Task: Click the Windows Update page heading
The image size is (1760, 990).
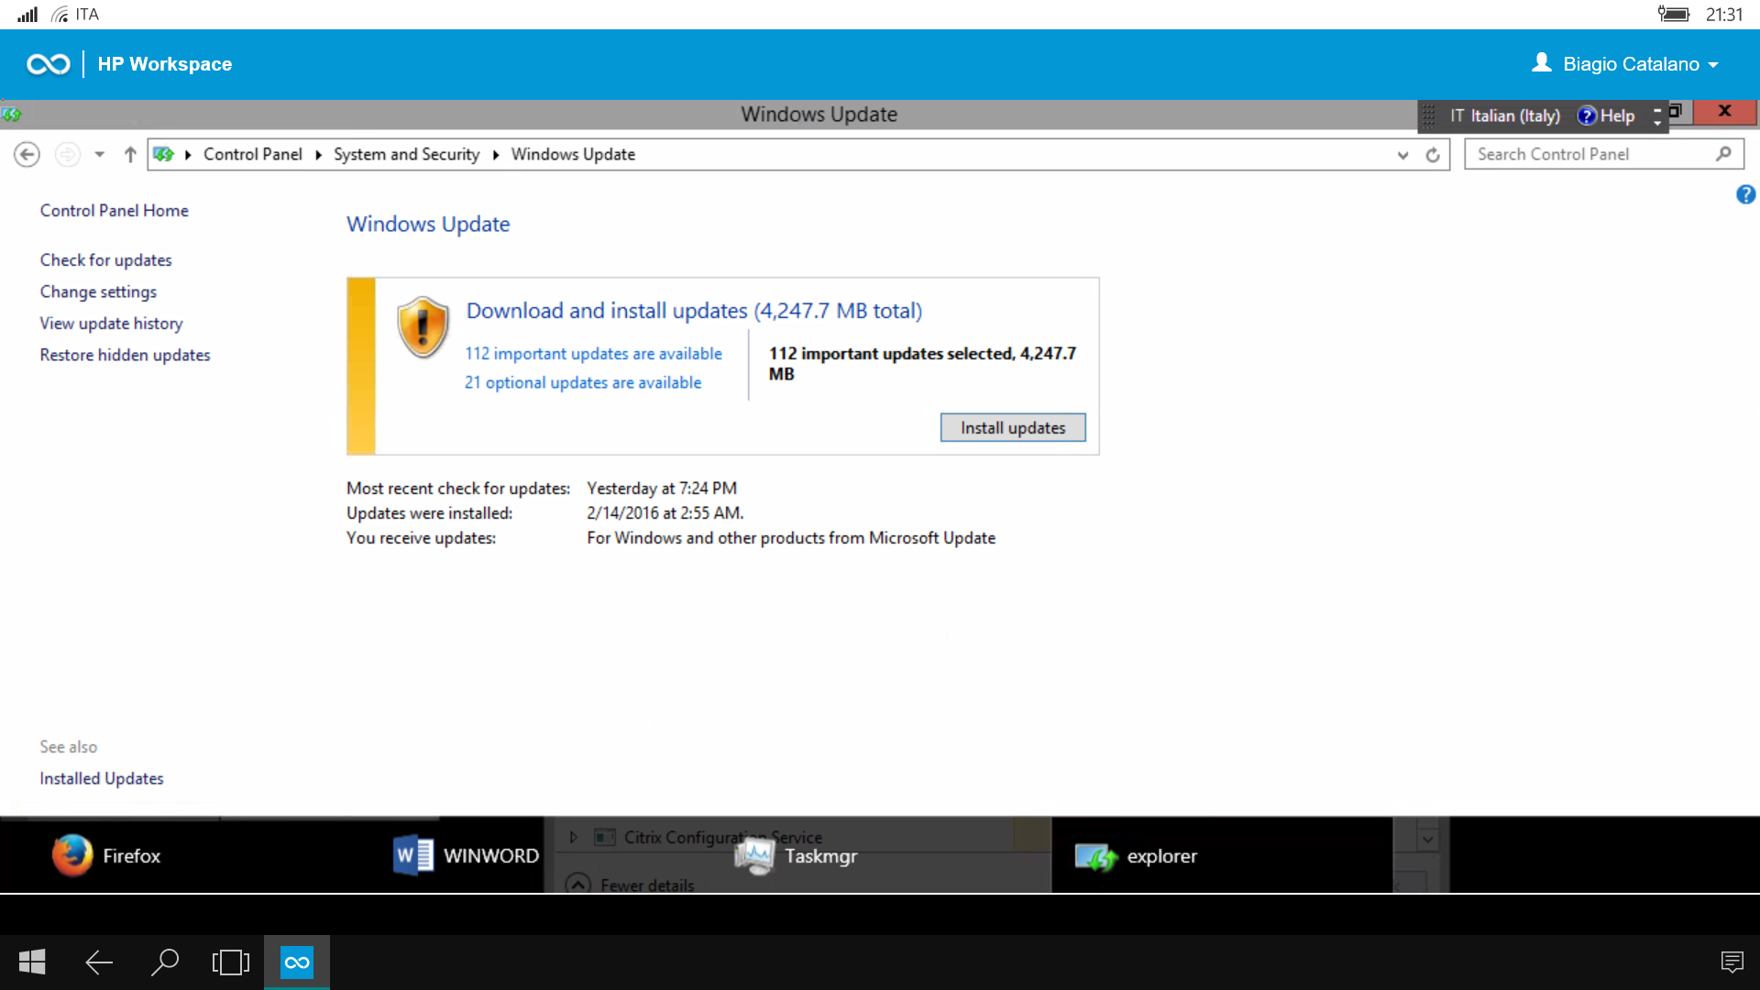Action: point(428,224)
